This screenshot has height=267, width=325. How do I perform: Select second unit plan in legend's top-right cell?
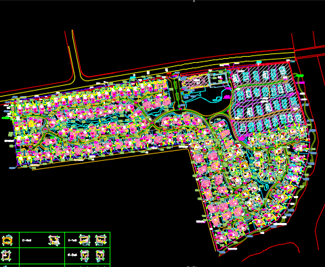coord(101,240)
